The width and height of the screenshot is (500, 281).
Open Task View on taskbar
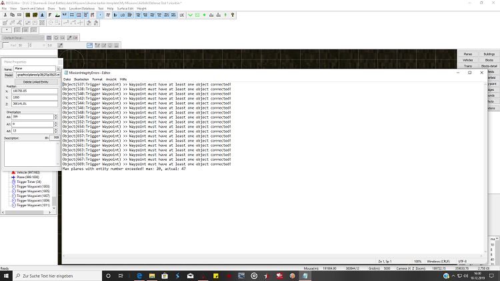pos(121,276)
